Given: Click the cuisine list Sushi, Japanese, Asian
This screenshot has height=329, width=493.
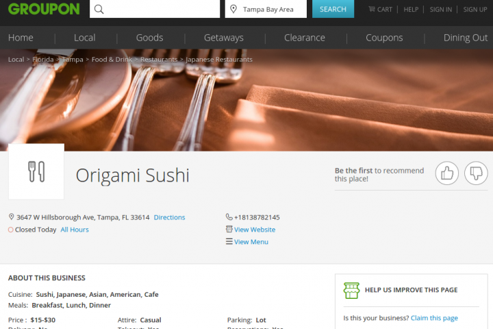Looking at the screenshot, I should (97, 294).
